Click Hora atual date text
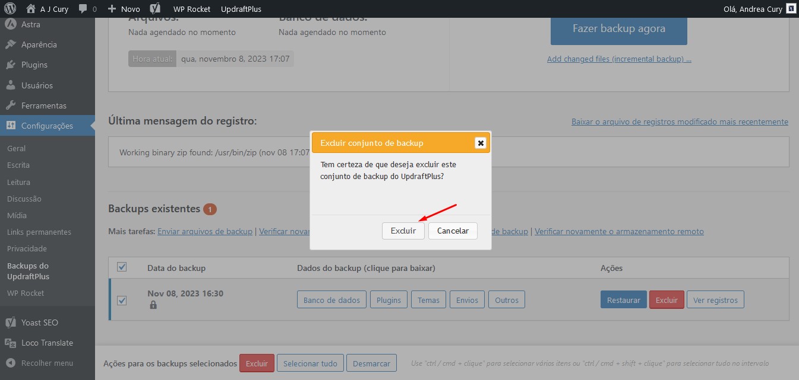 pos(235,59)
